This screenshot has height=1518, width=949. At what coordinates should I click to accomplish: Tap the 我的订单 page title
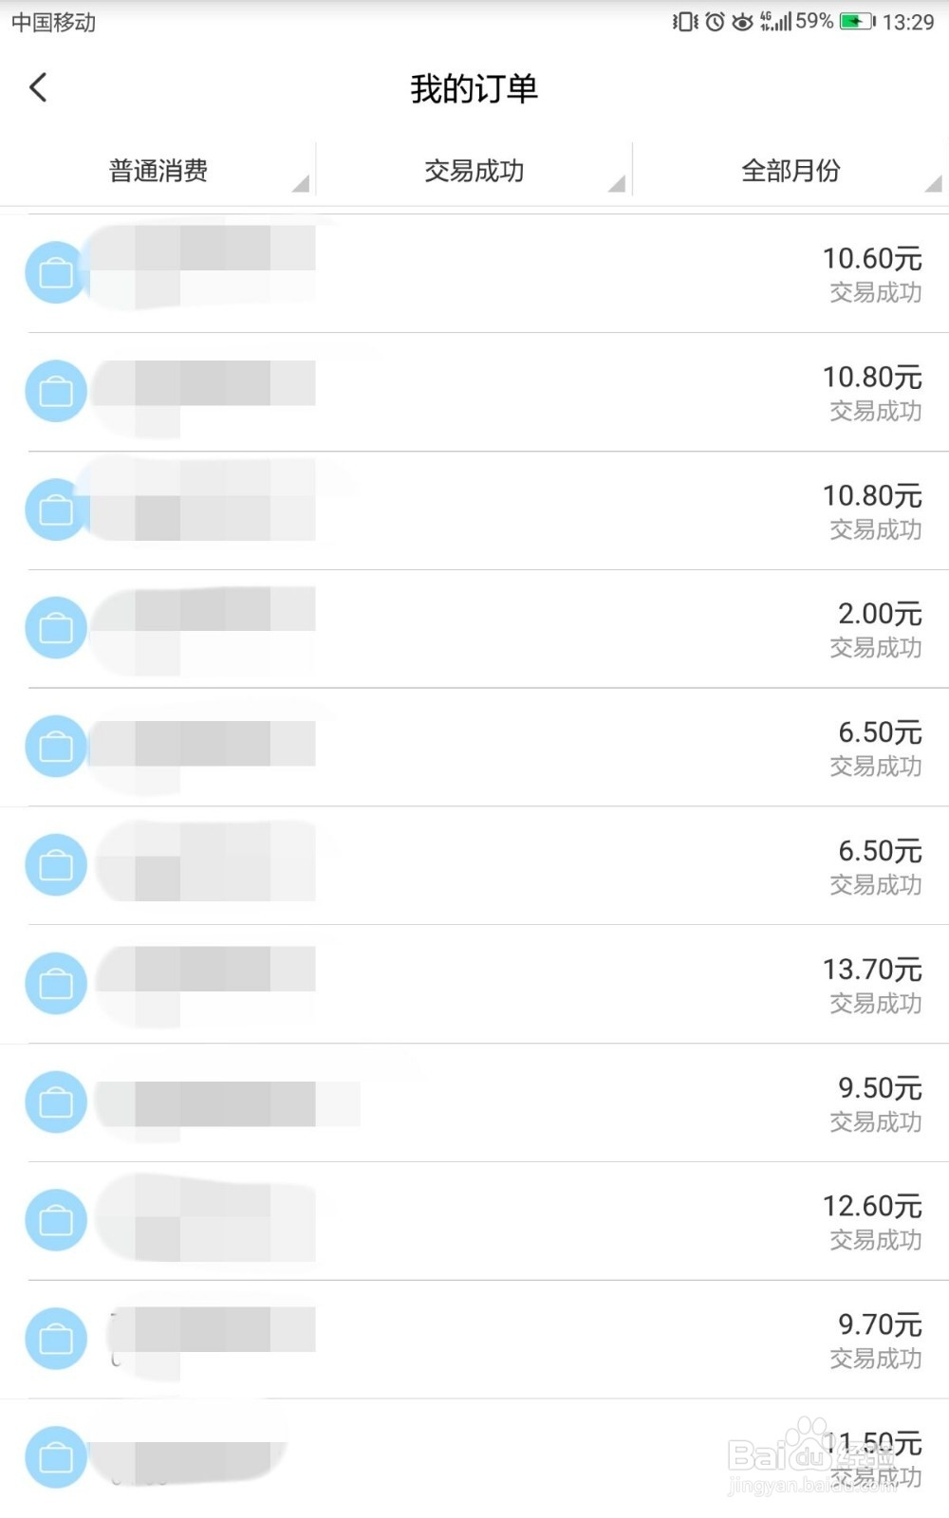coord(474,89)
